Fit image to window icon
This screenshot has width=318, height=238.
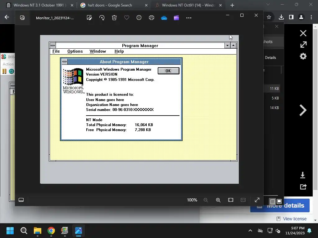point(231,200)
